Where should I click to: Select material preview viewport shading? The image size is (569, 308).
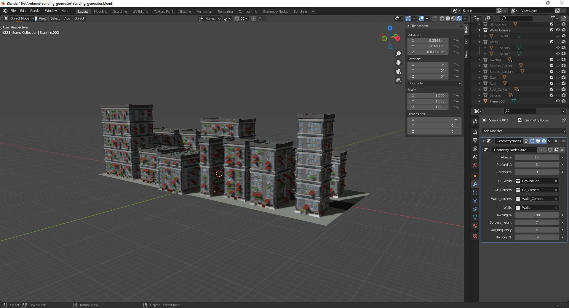click(x=453, y=18)
